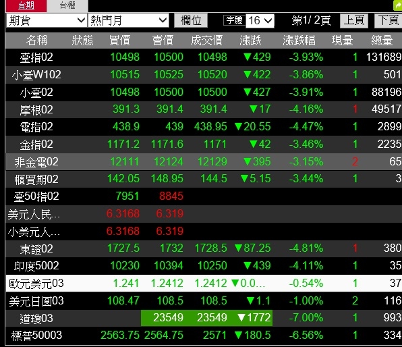Go to previous page with 上頁
The width and height of the screenshot is (402, 347).
(x=354, y=20)
